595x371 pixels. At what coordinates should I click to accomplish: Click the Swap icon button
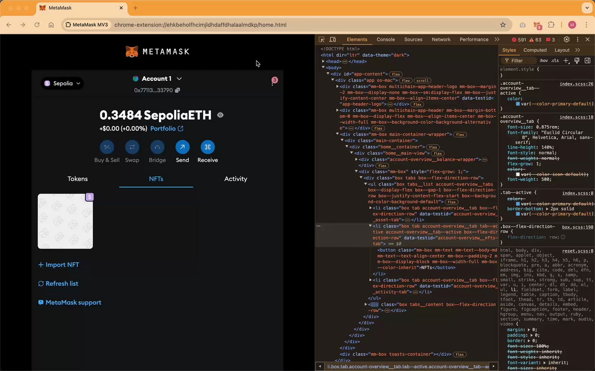click(x=132, y=147)
